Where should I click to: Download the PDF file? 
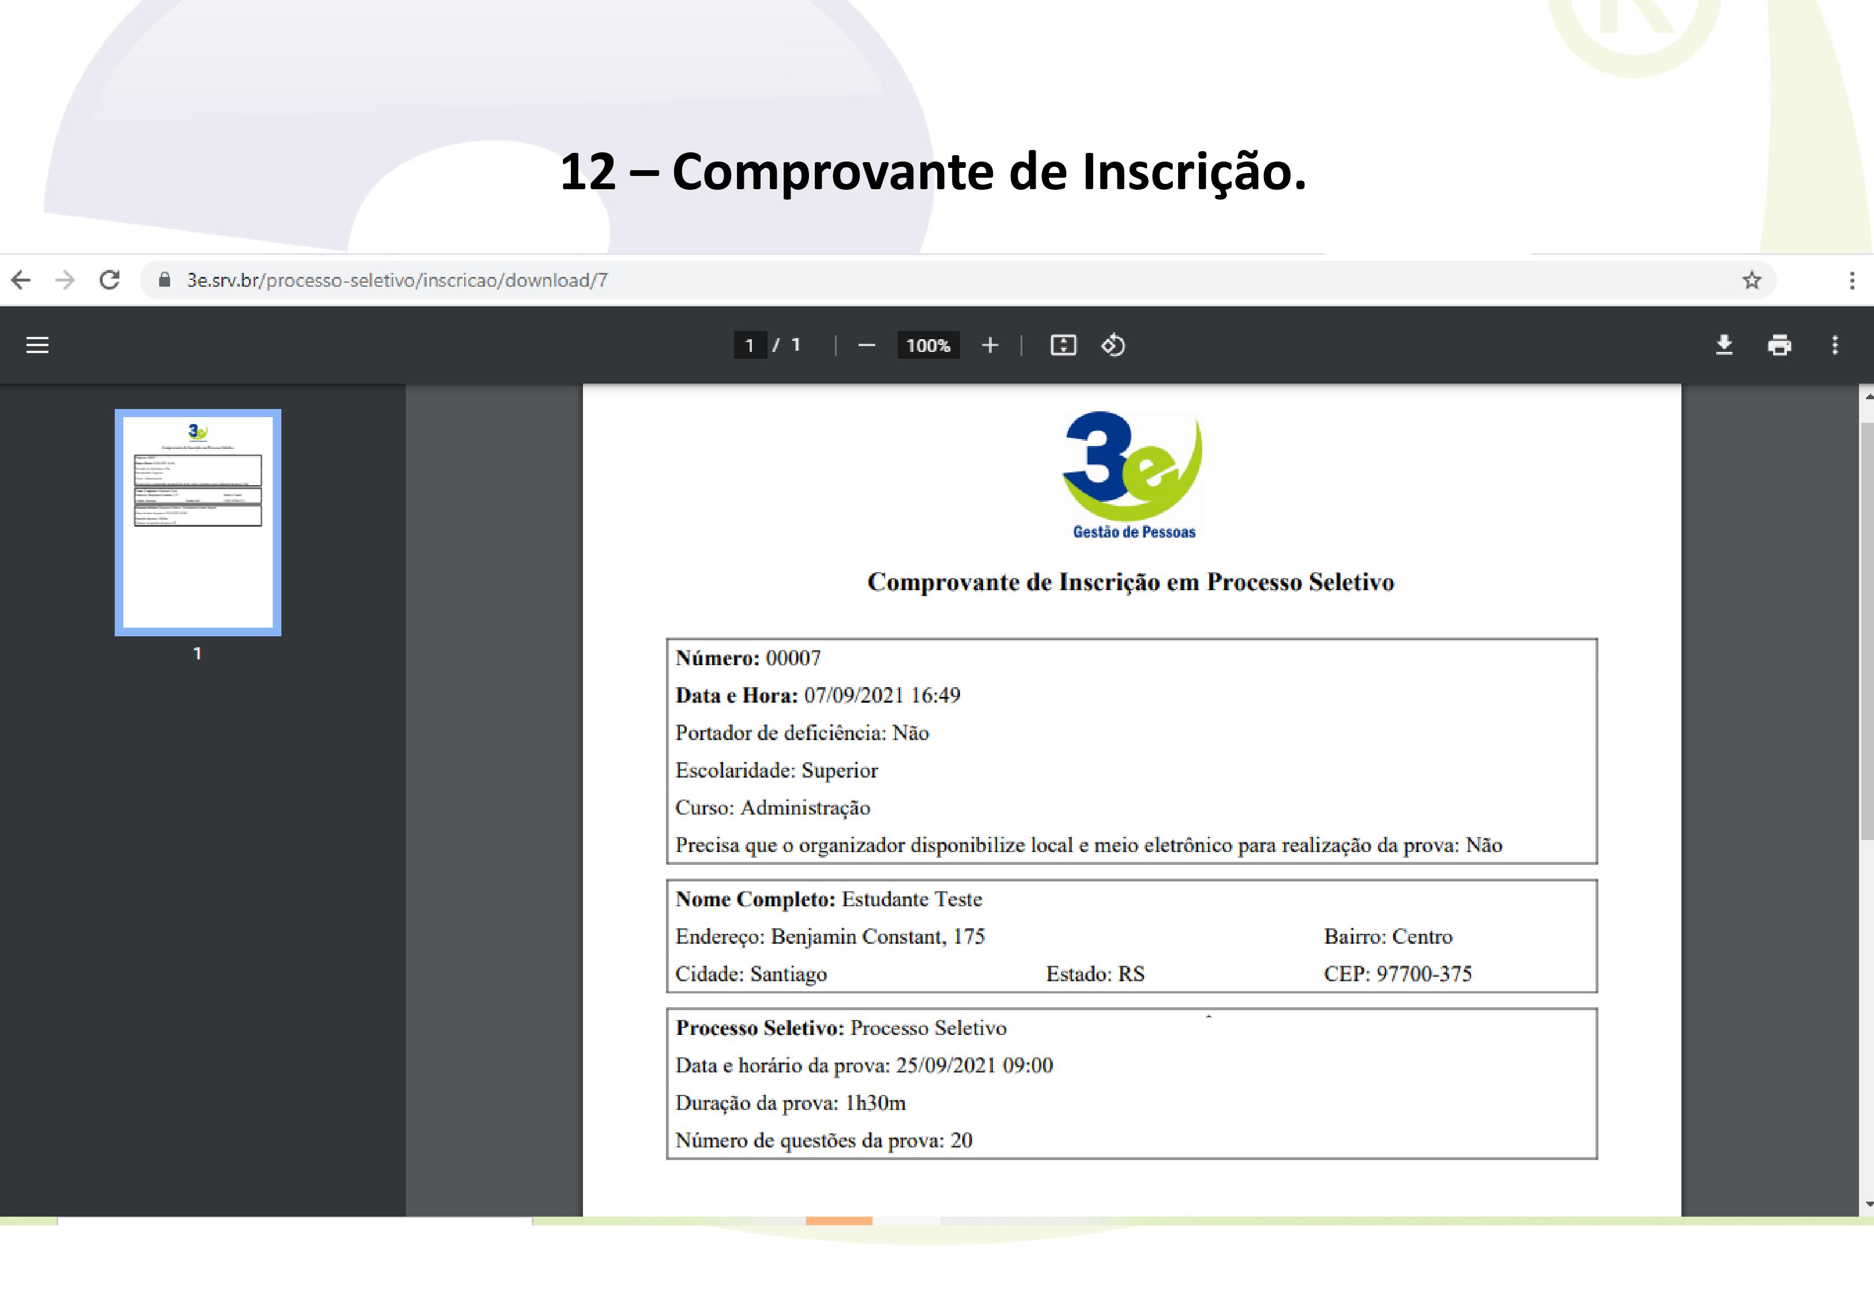point(1724,346)
